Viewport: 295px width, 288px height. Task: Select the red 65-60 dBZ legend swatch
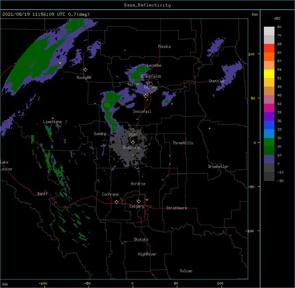pyautogui.click(x=269, y=48)
